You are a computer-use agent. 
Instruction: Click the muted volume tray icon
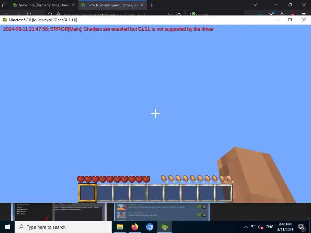coord(261,227)
